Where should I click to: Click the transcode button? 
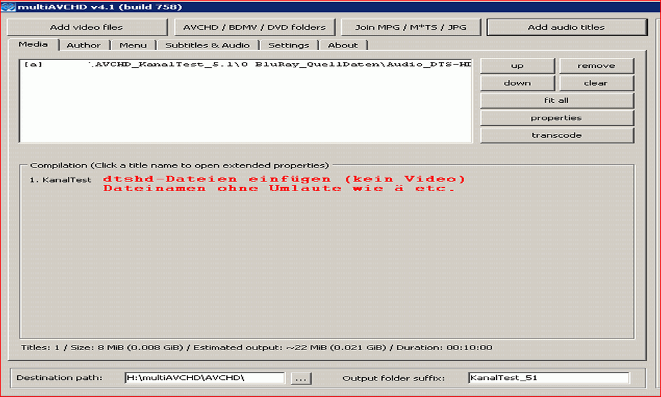click(556, 135)
